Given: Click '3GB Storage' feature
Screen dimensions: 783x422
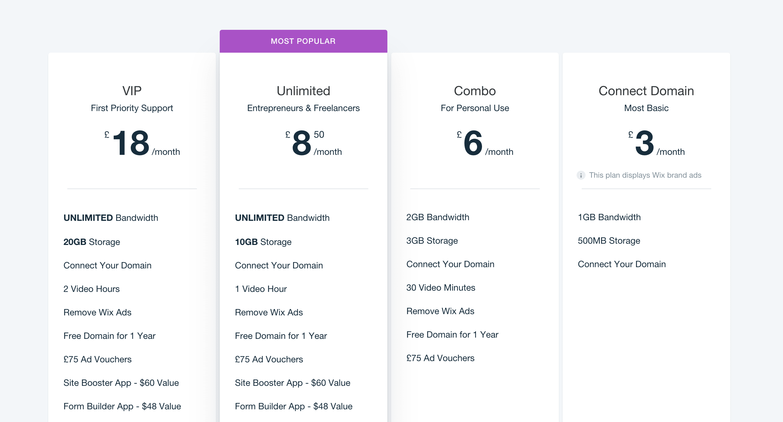Looking at the screenshot, I should click(432, 241).
